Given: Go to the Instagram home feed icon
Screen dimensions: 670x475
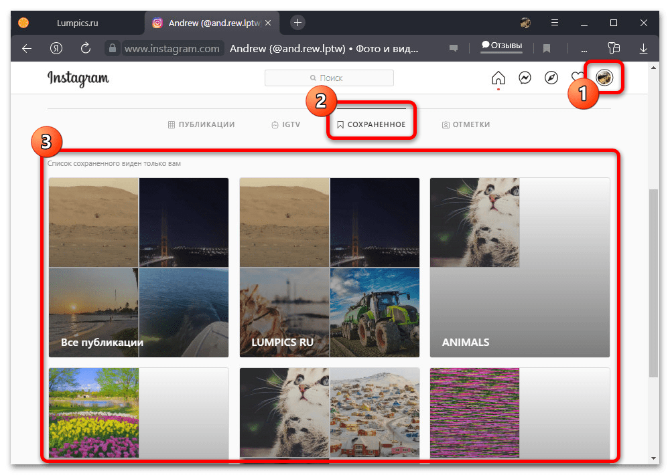Looking at the screenshot, I should pyautogui.click(x=498, y=78).
